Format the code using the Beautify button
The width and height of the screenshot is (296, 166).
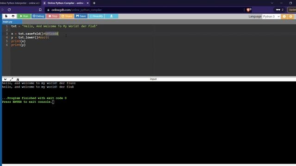(x=96, y=16)
